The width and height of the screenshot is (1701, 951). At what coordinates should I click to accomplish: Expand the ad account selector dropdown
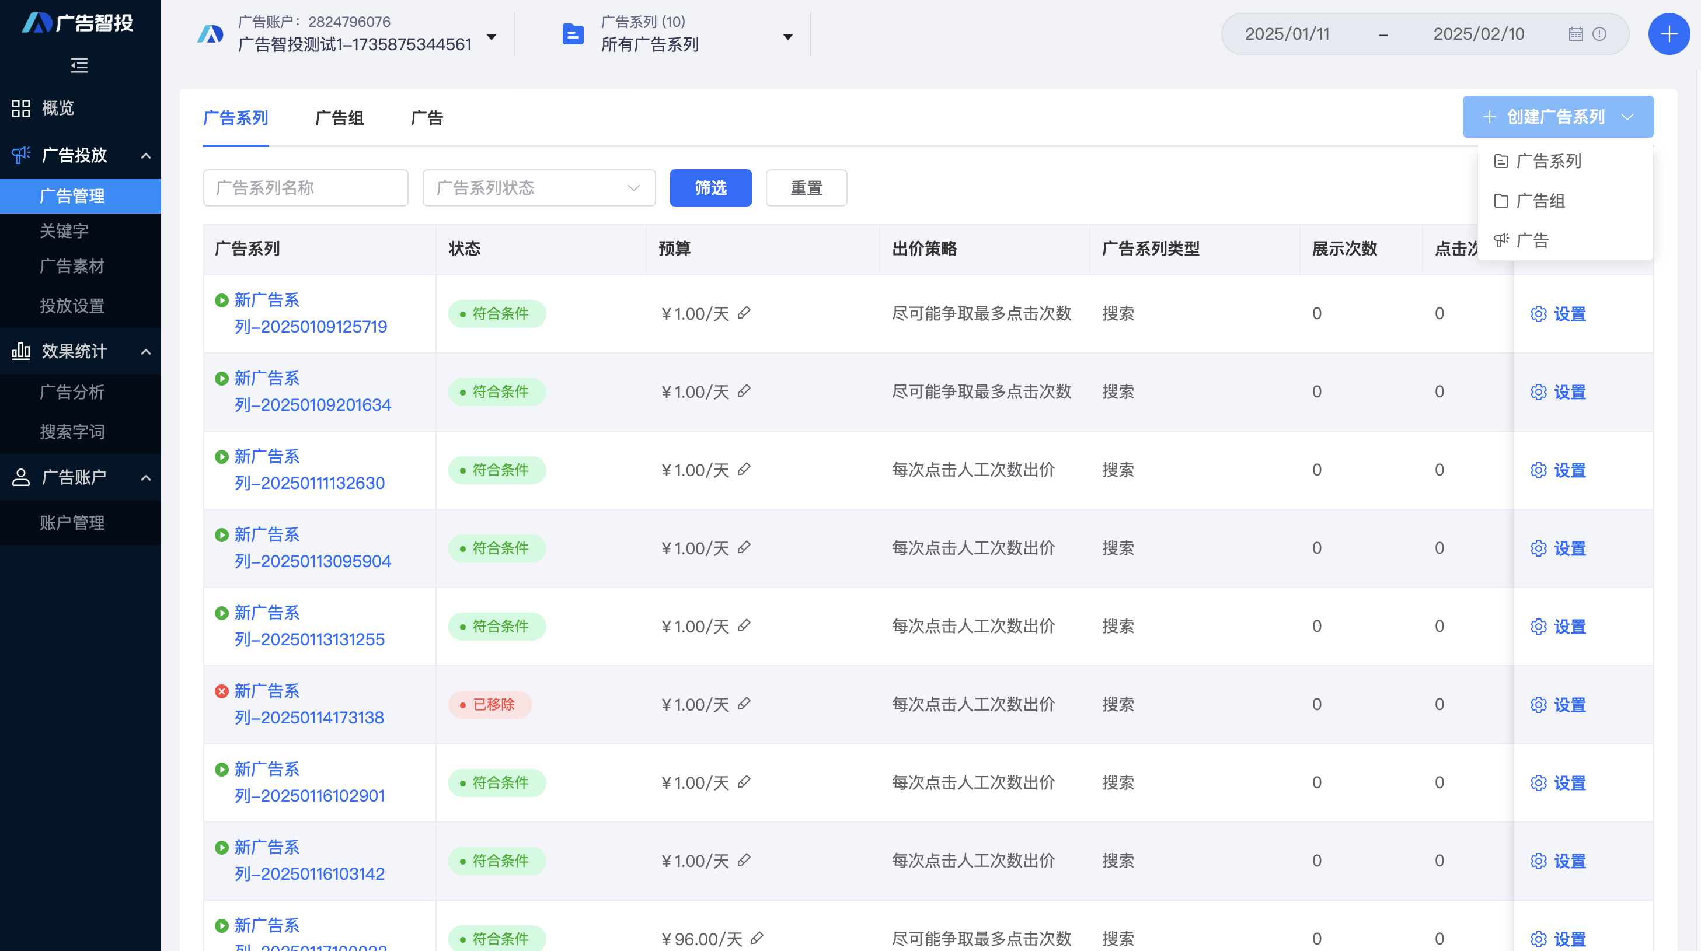coord(492,39)
